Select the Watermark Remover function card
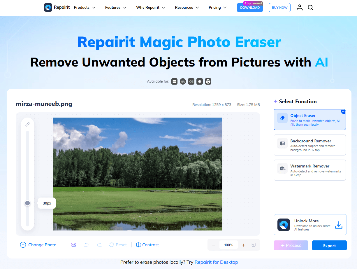357x269 pixels. click(x=310, y=170)
